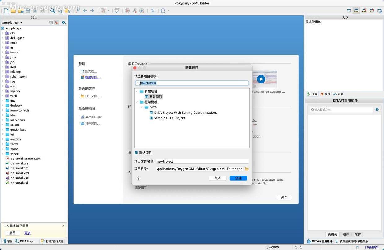Click the 项目文件名称 newProject field
The width and height of the screenshot is (384, 250).
(x=202, y=161)
